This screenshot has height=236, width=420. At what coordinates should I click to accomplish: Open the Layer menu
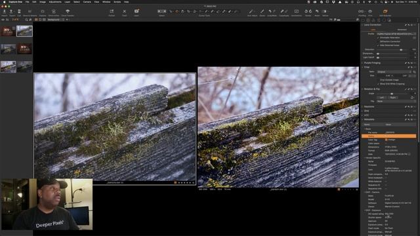click(x=67, y=2)
